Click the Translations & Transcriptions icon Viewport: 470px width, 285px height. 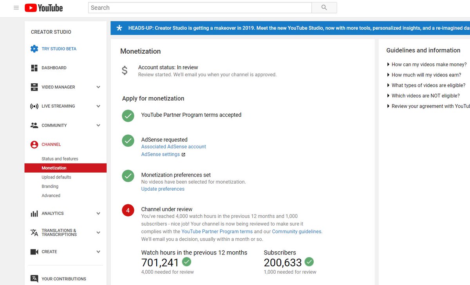34,233
